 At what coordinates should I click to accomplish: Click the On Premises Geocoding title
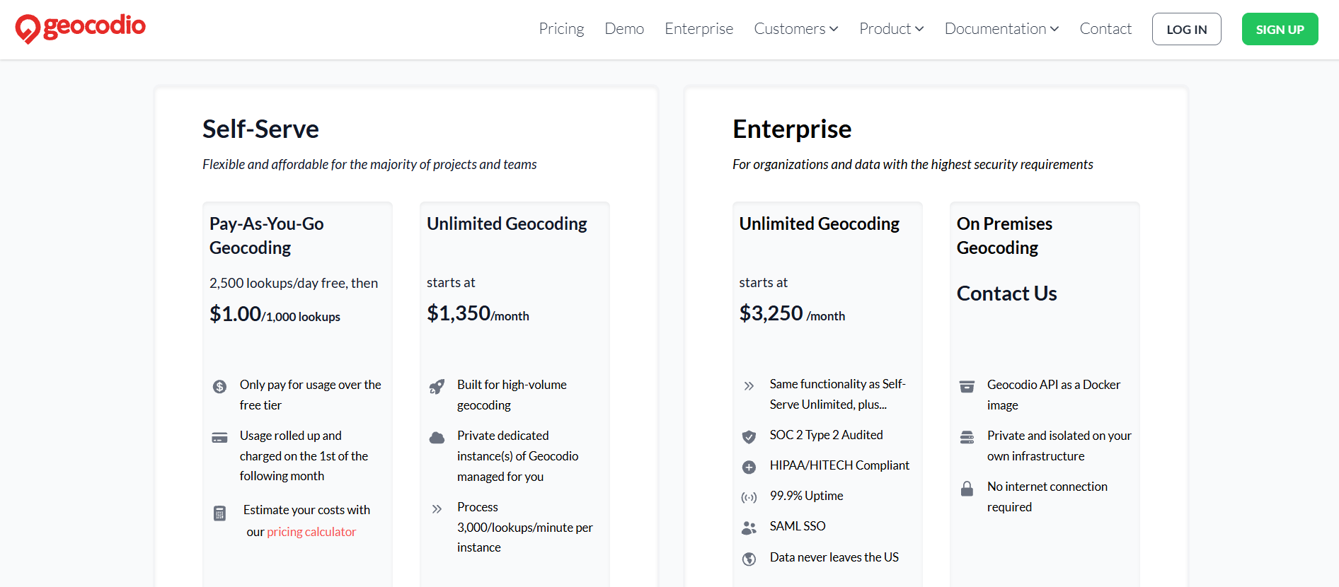tap(1004, 236)
